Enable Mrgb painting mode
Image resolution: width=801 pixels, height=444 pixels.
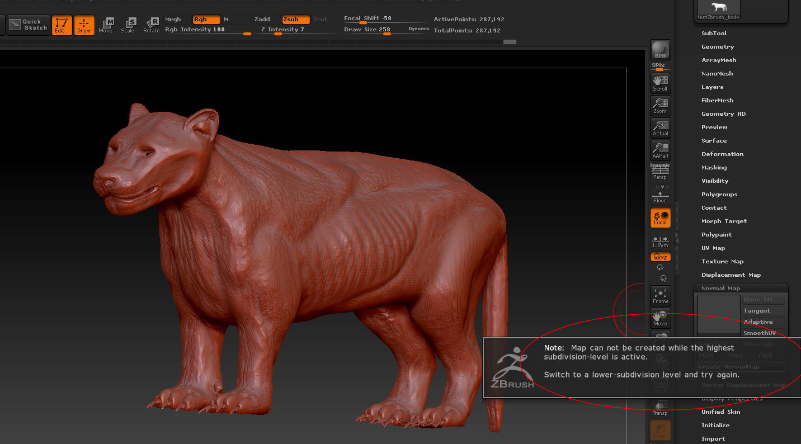pyautogui.click(x=177, y=20)
